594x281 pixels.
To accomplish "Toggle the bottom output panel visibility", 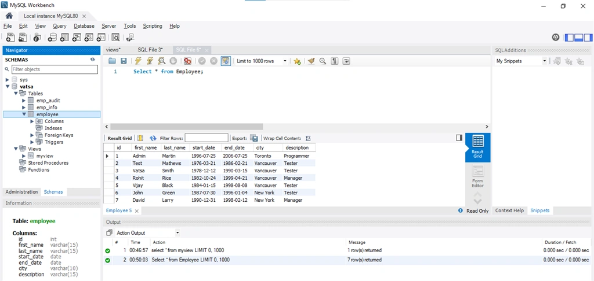I will coord(578,38).
